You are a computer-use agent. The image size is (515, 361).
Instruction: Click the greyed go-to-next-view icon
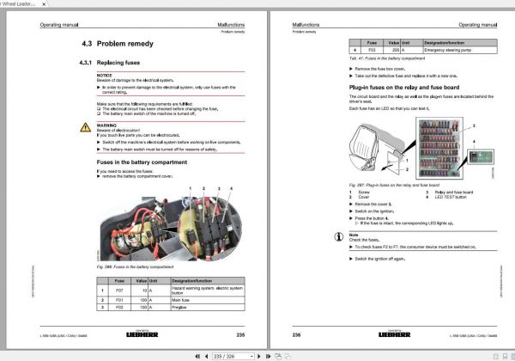coord(288,357)
